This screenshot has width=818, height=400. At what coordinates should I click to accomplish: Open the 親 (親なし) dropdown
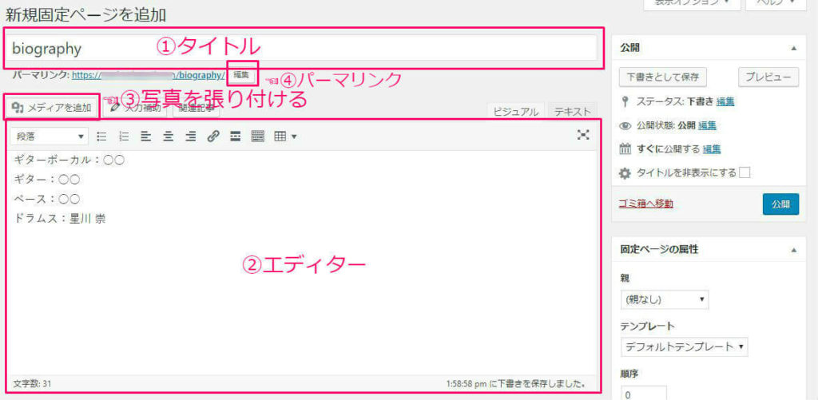coord(664,299)
